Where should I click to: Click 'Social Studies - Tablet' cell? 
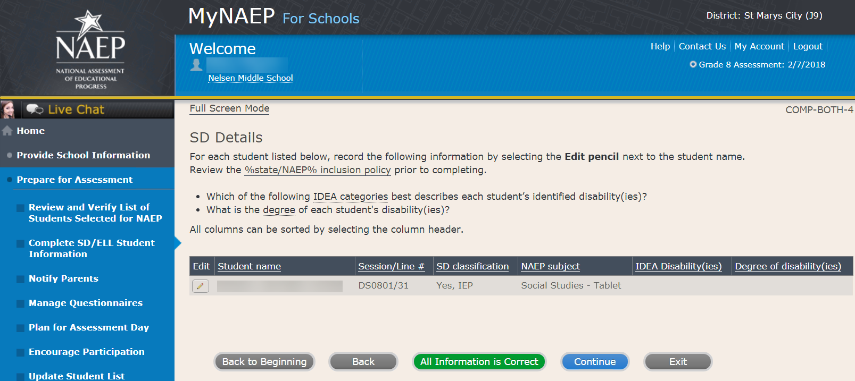[x=571, y=285]
